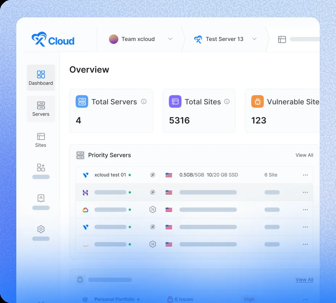Click the purple Total Sites icon
The image size is (336, 303).
point(175,101)
